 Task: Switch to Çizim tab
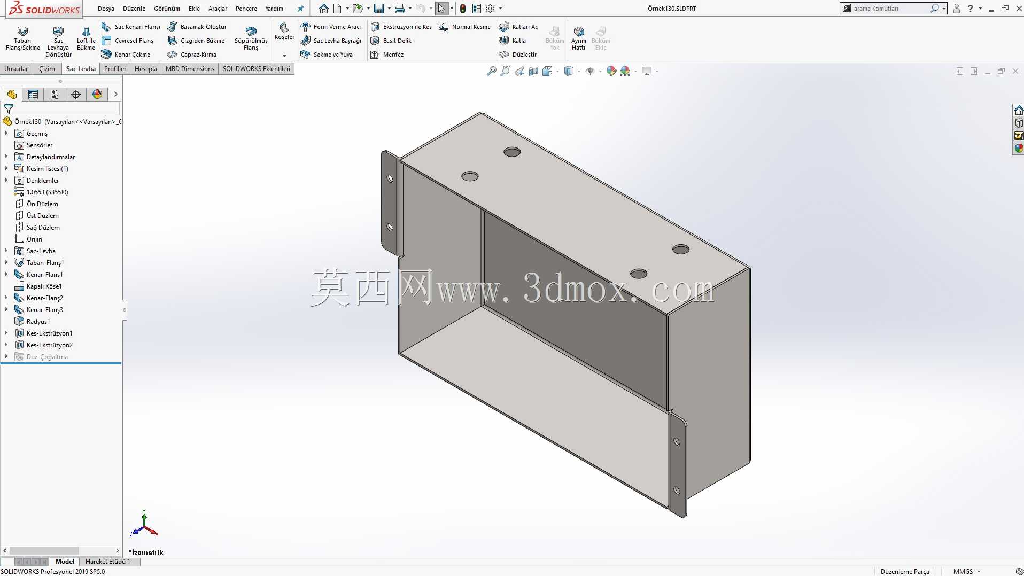tap(47, 69)
